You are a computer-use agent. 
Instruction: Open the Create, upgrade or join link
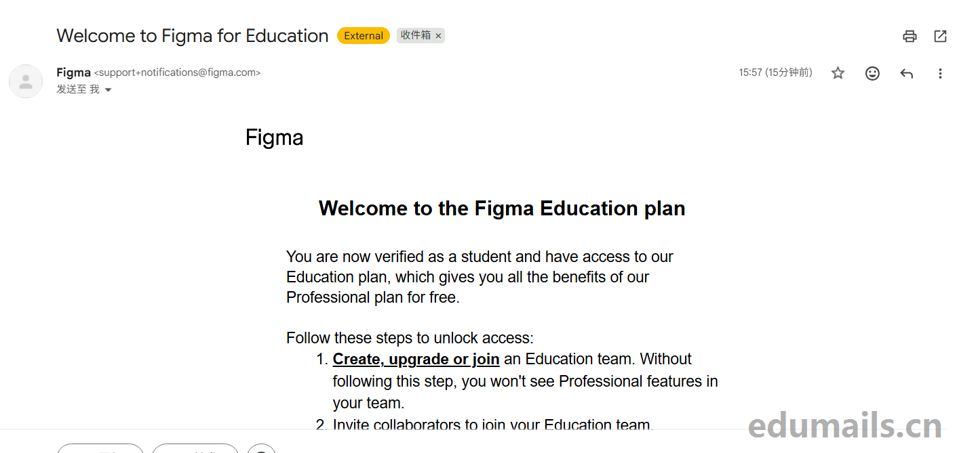point(416,359)
